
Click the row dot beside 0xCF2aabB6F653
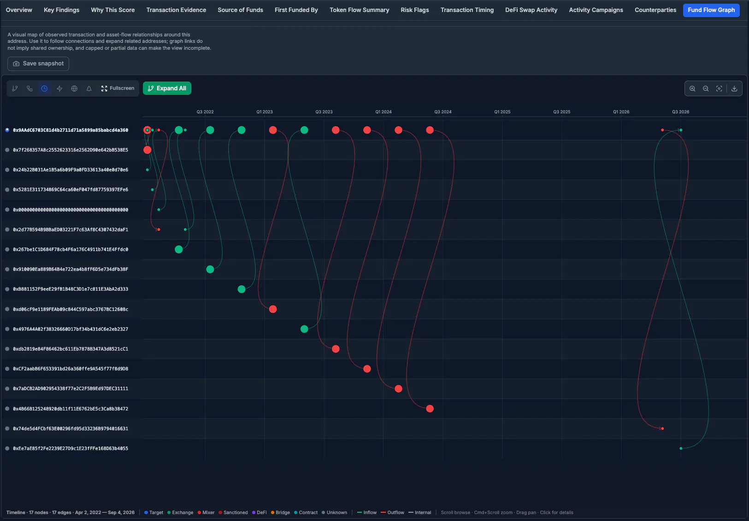tap(7, 369)
